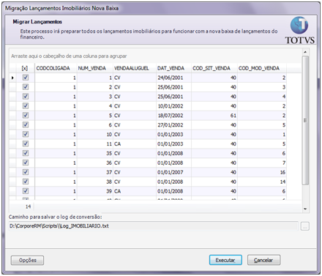322x276 pixels.
Task: Sort by the VENDAALUGUEL column header
Action: [135, 68]
